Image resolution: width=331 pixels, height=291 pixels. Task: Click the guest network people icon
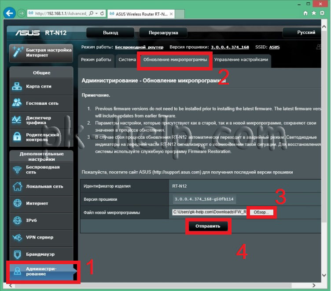tap(17, 103)
